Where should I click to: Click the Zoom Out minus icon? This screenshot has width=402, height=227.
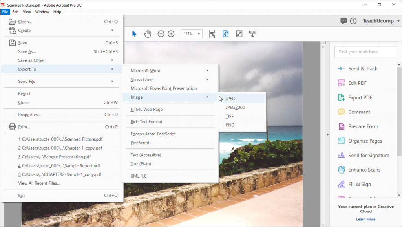[x=161, y=34]
